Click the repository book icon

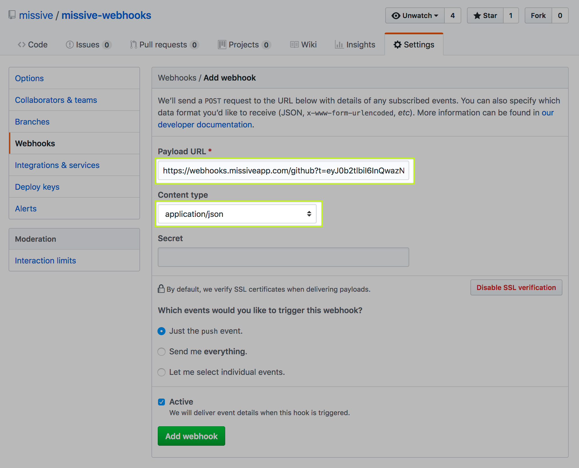[x=12, y=15]
